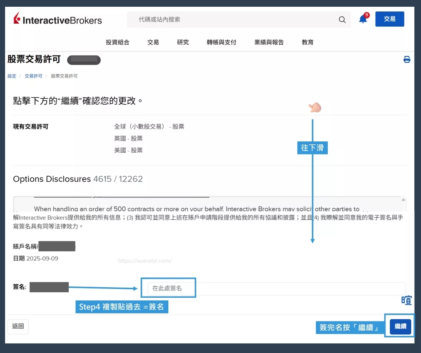Click the blue 交易 button
The height and width of the screenshot is (353, 421).
pyautogui.click(x=389, y=19)
